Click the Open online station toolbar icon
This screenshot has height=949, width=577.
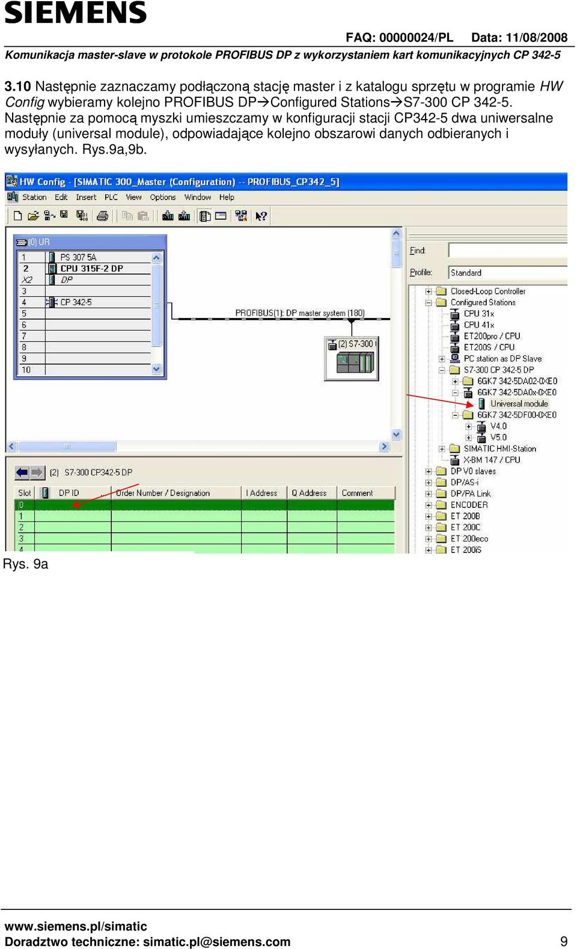(x=49, y=215)
